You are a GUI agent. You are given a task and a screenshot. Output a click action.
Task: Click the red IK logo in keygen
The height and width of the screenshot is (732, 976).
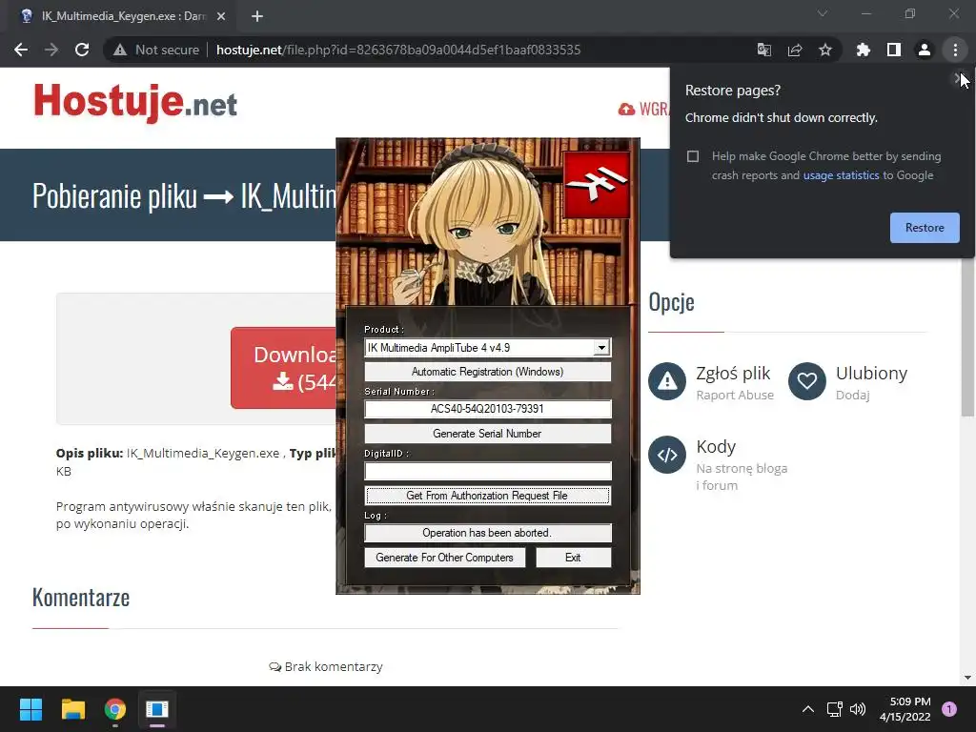pos(597,185)
